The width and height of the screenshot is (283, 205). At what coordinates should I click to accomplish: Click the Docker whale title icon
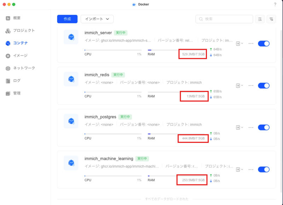134,5
